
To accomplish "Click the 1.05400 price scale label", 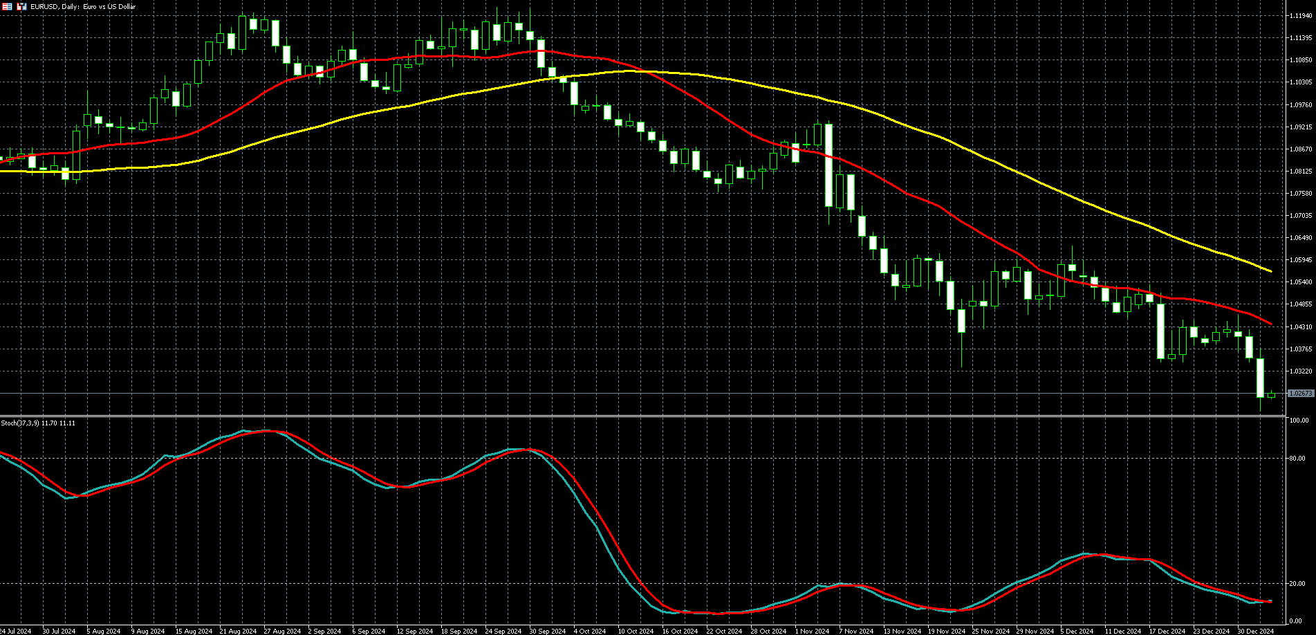I will (x=1301, y=282).
